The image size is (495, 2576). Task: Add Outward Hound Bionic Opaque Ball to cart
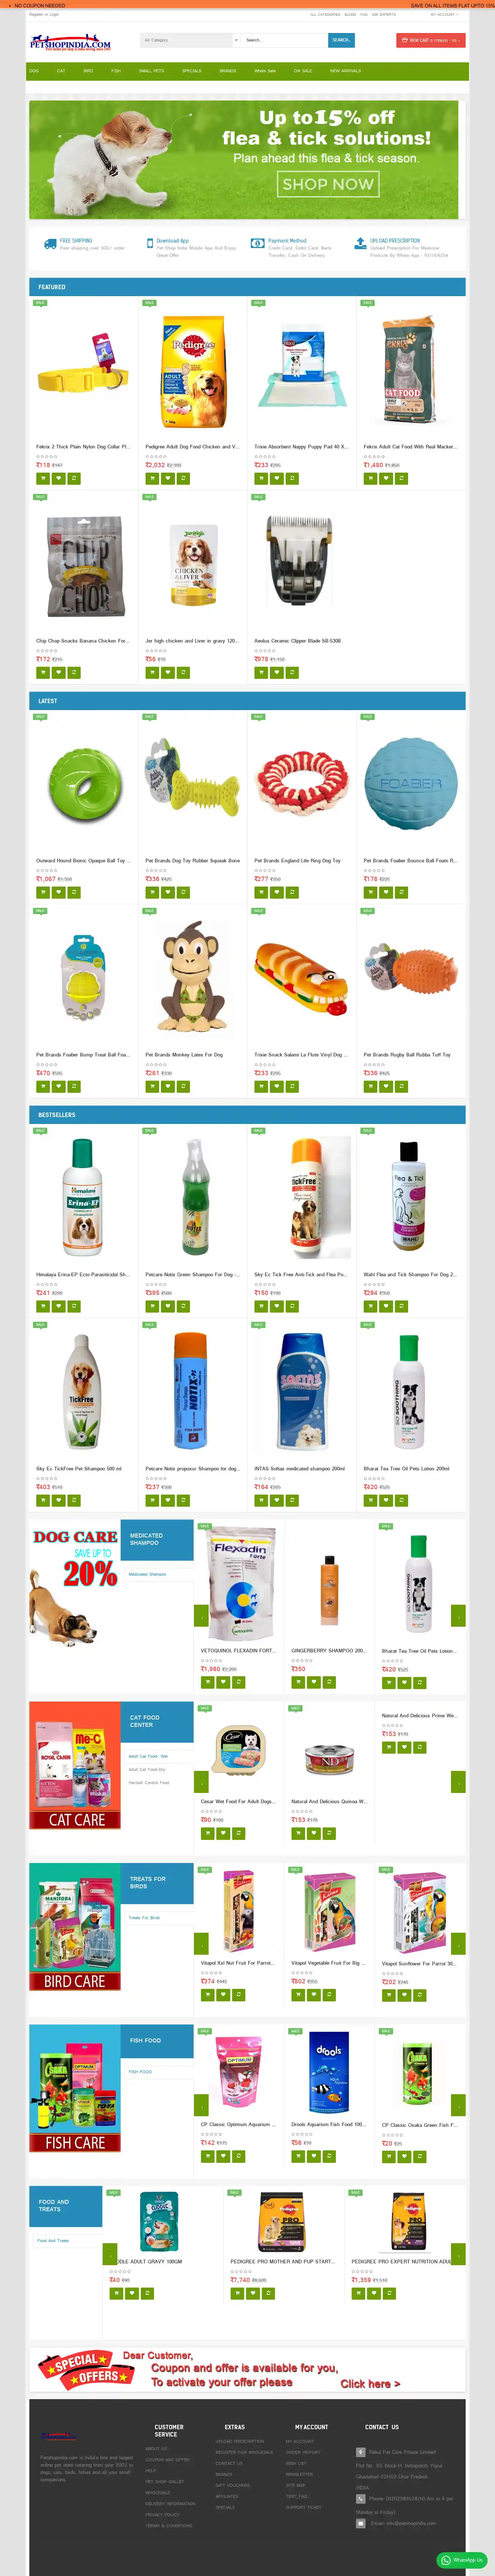43,892
